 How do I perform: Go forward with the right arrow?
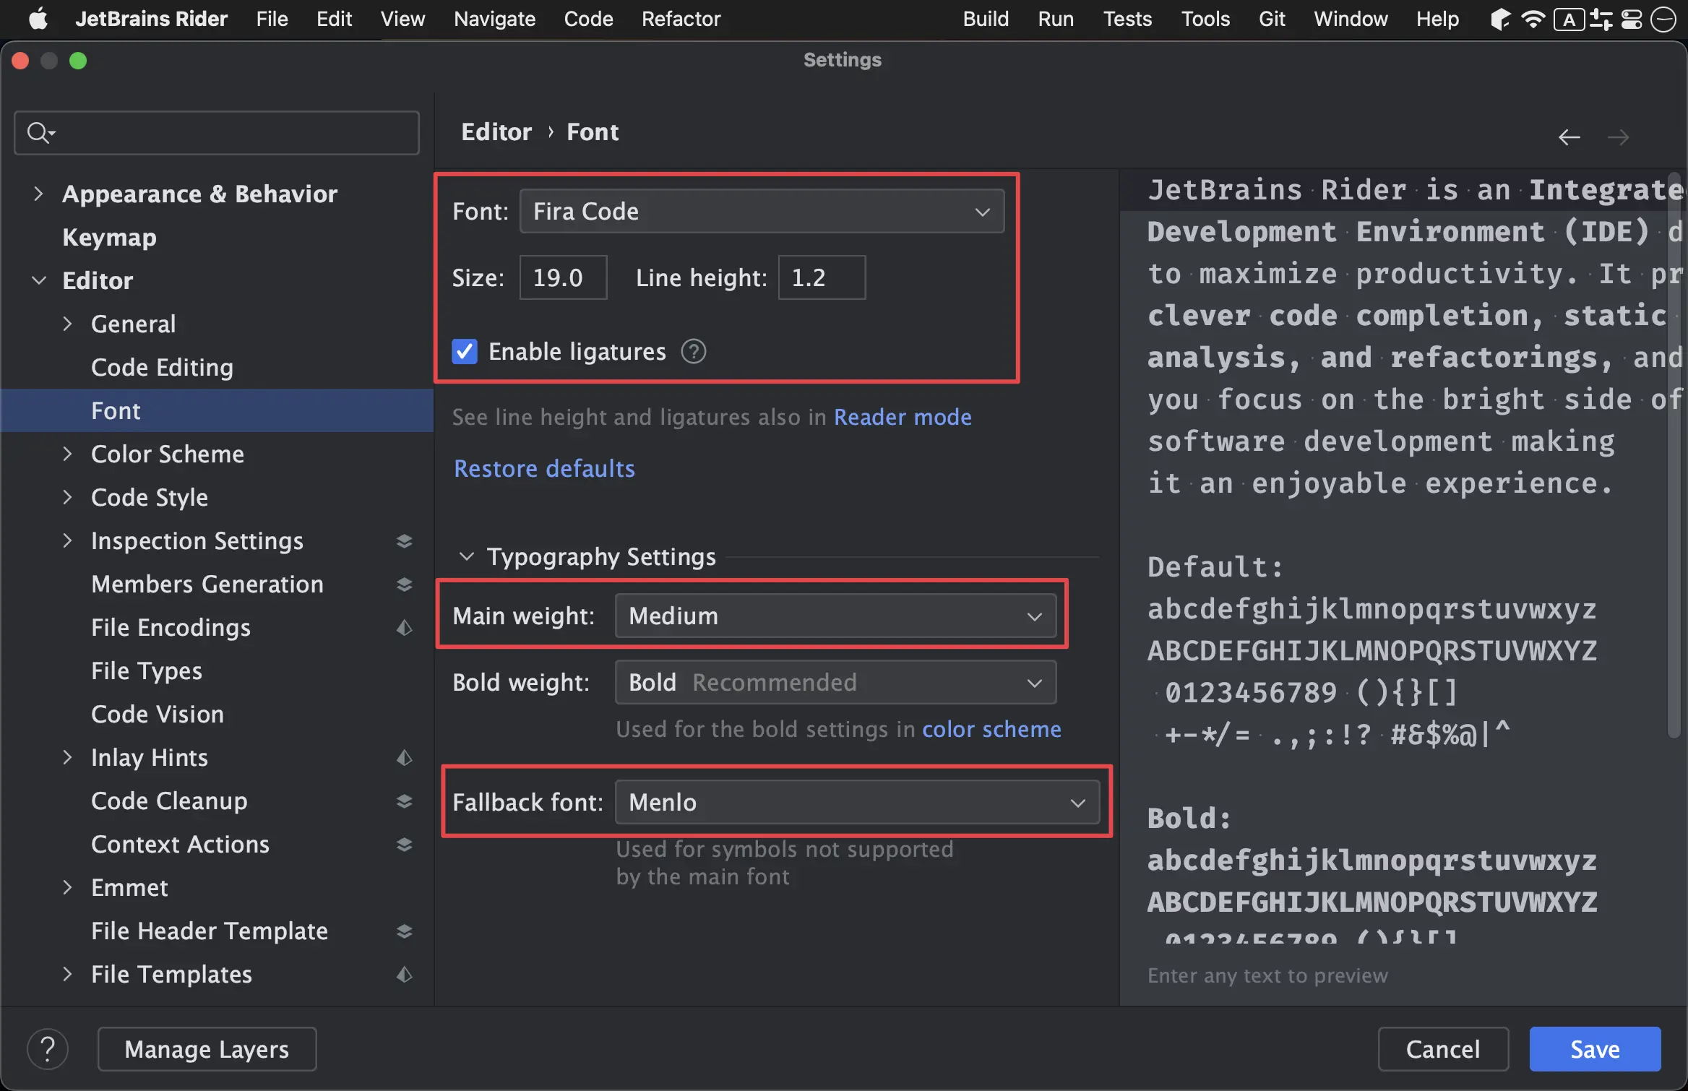tap(1618, 137)
